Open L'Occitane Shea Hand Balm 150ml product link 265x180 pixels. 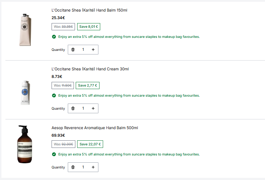89,10
